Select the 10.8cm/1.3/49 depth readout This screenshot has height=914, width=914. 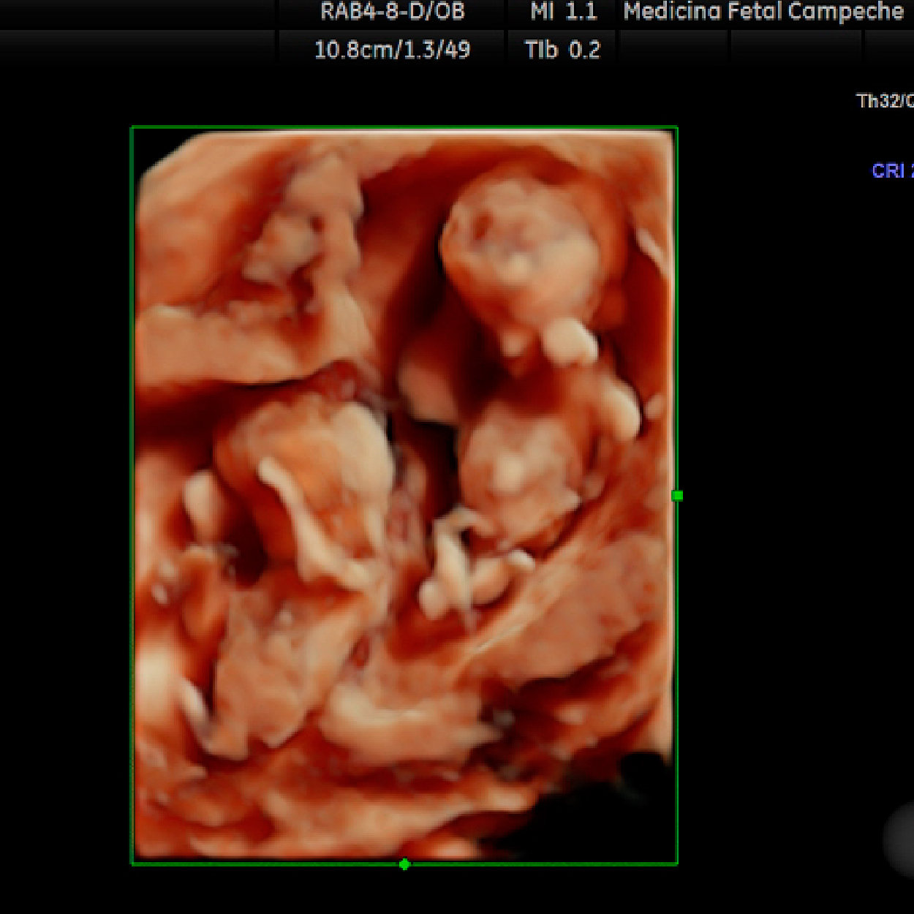[x=392, y=50]
